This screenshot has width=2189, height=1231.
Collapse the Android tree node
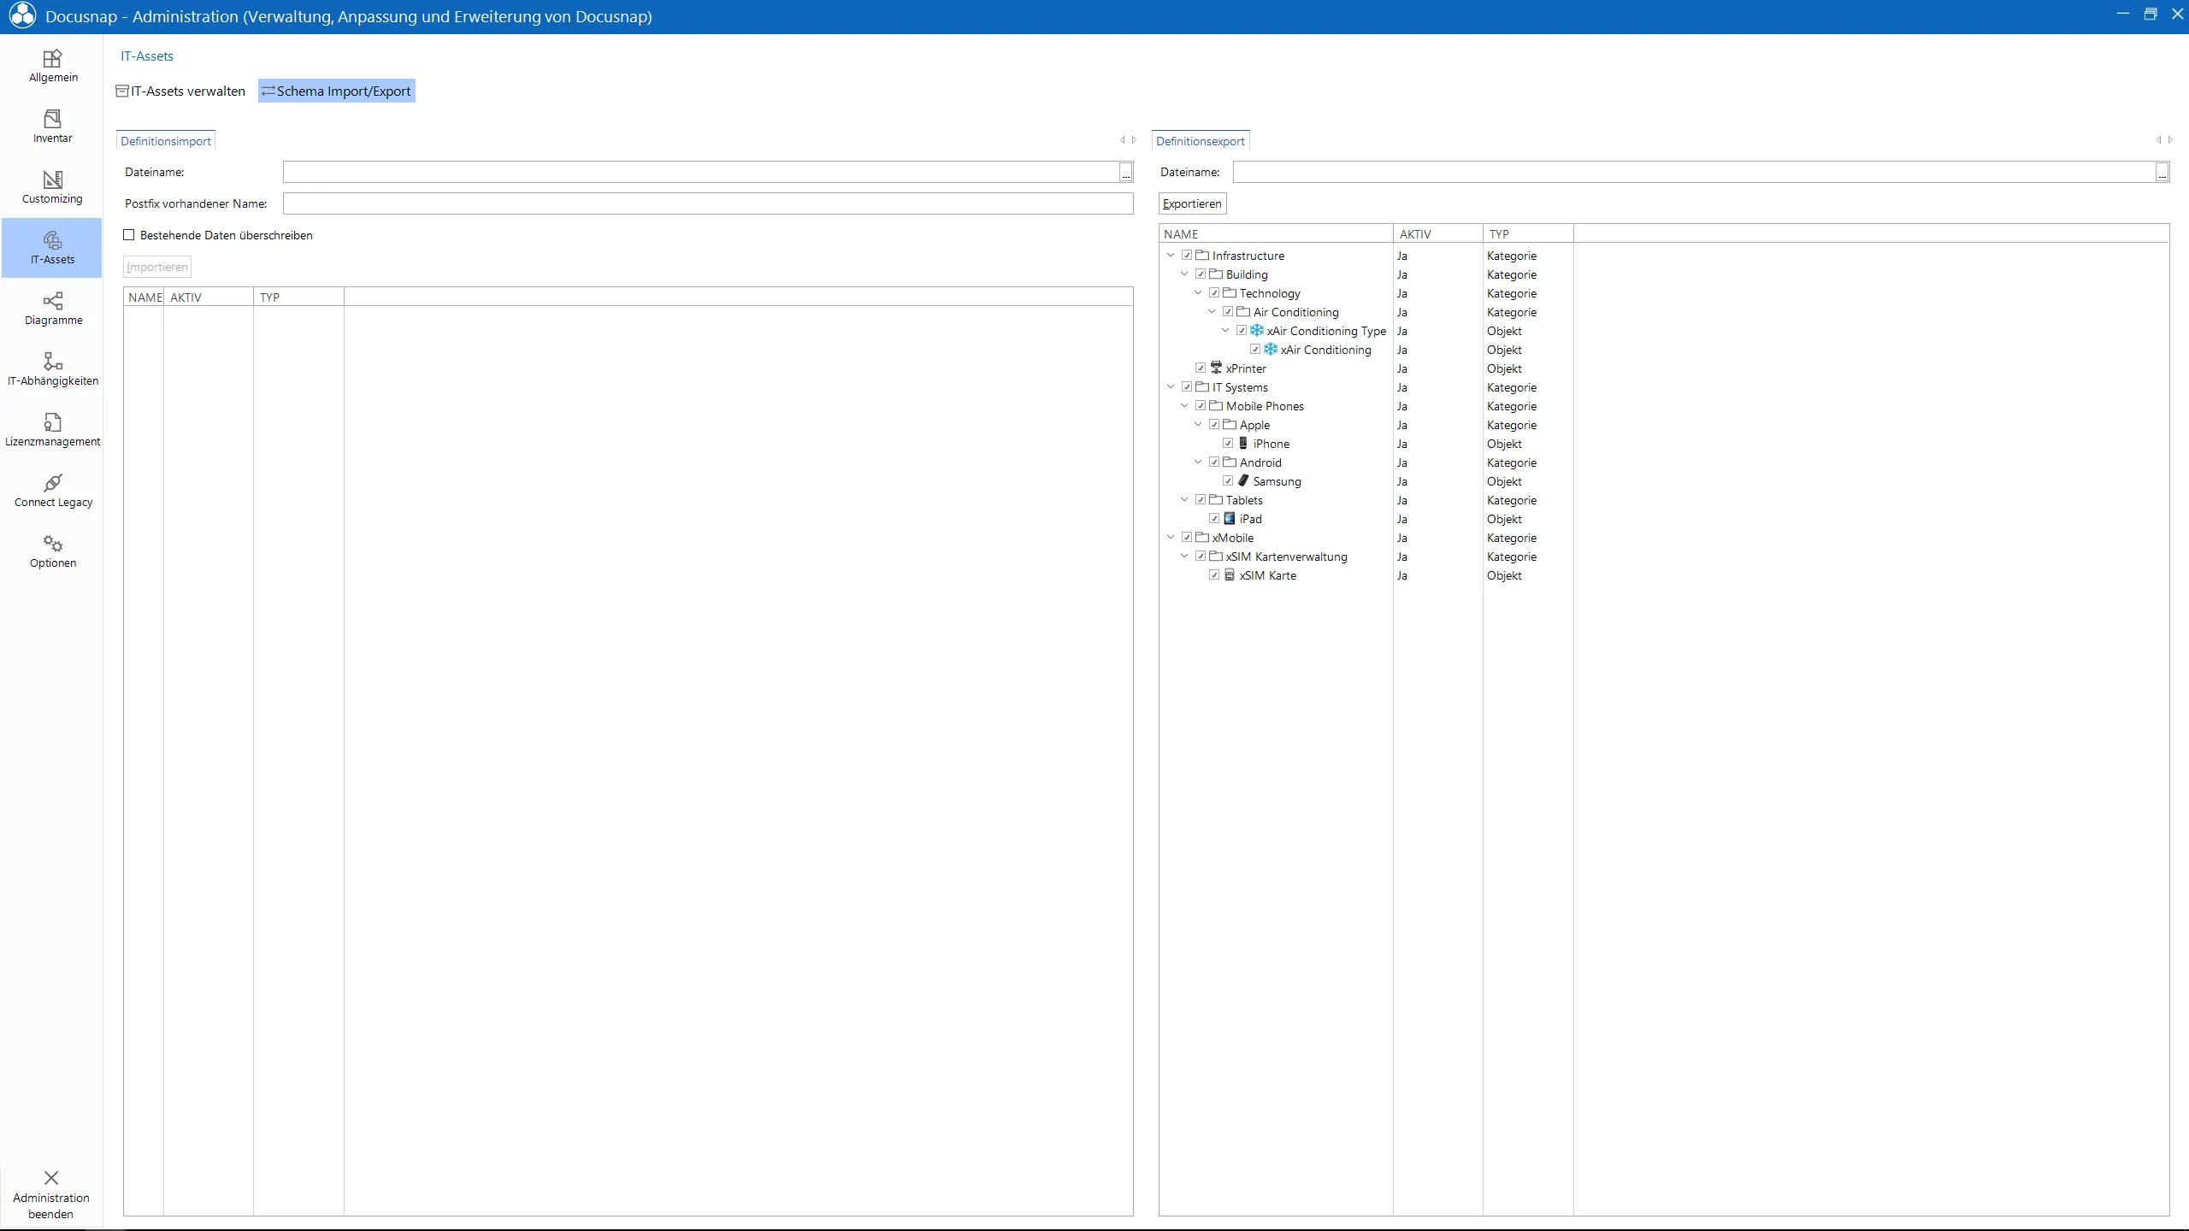tap(1198, 462)
